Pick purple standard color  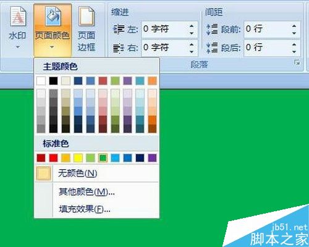152,158
